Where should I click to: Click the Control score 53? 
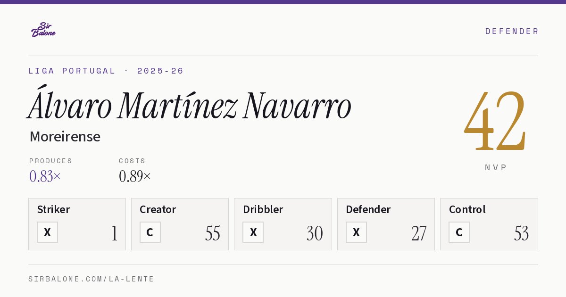tap(522, 233)
